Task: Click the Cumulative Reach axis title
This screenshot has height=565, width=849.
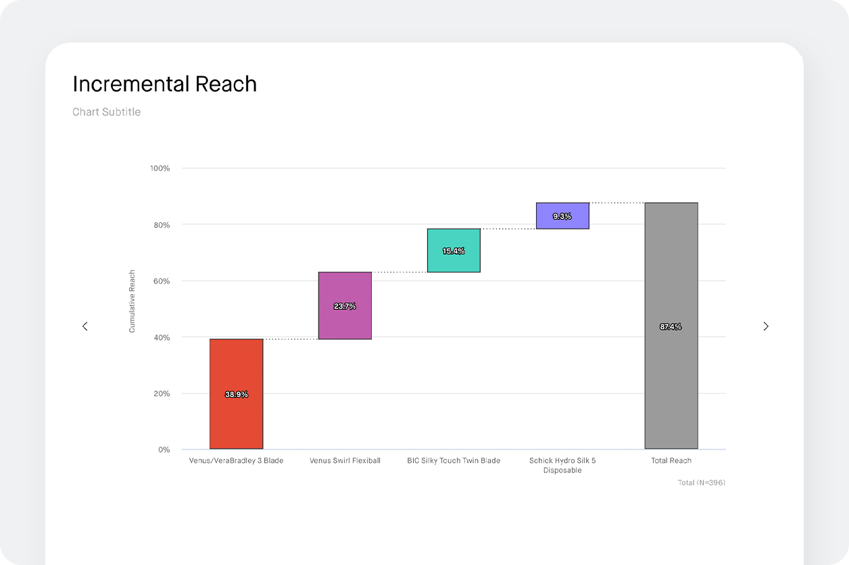Action: point(132,301)
